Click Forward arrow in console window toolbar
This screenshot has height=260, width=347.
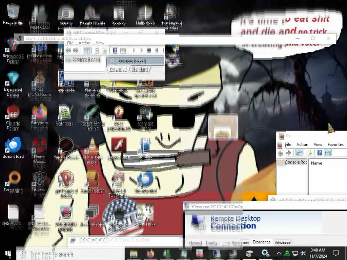(288, 153)
